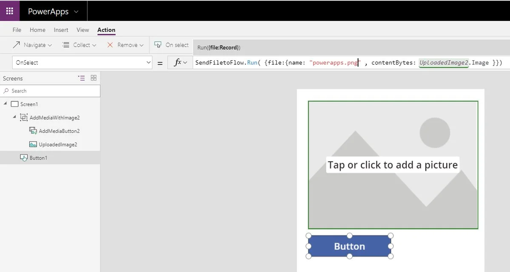Click Tap or click to add a picture

coord(392,165)
